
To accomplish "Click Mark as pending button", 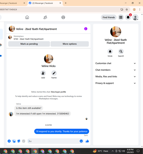I will pos(29,44).
